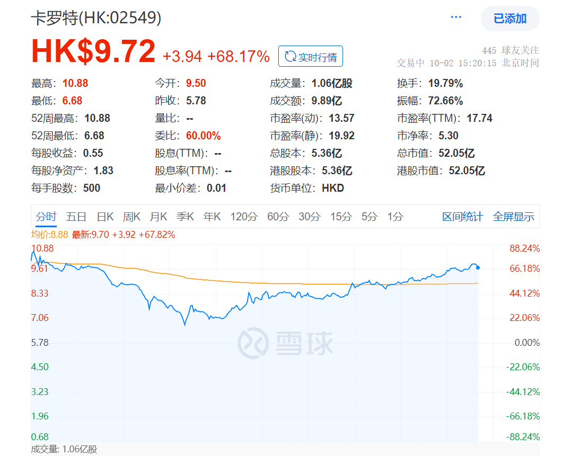Switch to the 五日 chart tab
563x456 pixels.
(76, 217)
